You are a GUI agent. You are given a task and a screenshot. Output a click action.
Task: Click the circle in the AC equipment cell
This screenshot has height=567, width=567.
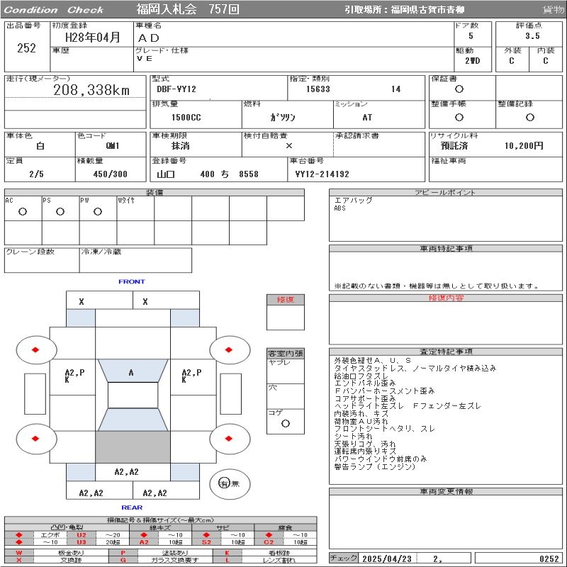click(23, 211)
